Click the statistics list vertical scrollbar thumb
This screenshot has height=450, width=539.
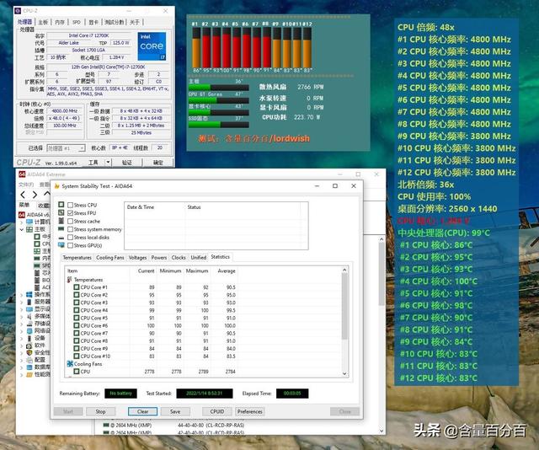click(x=344, y=306)
